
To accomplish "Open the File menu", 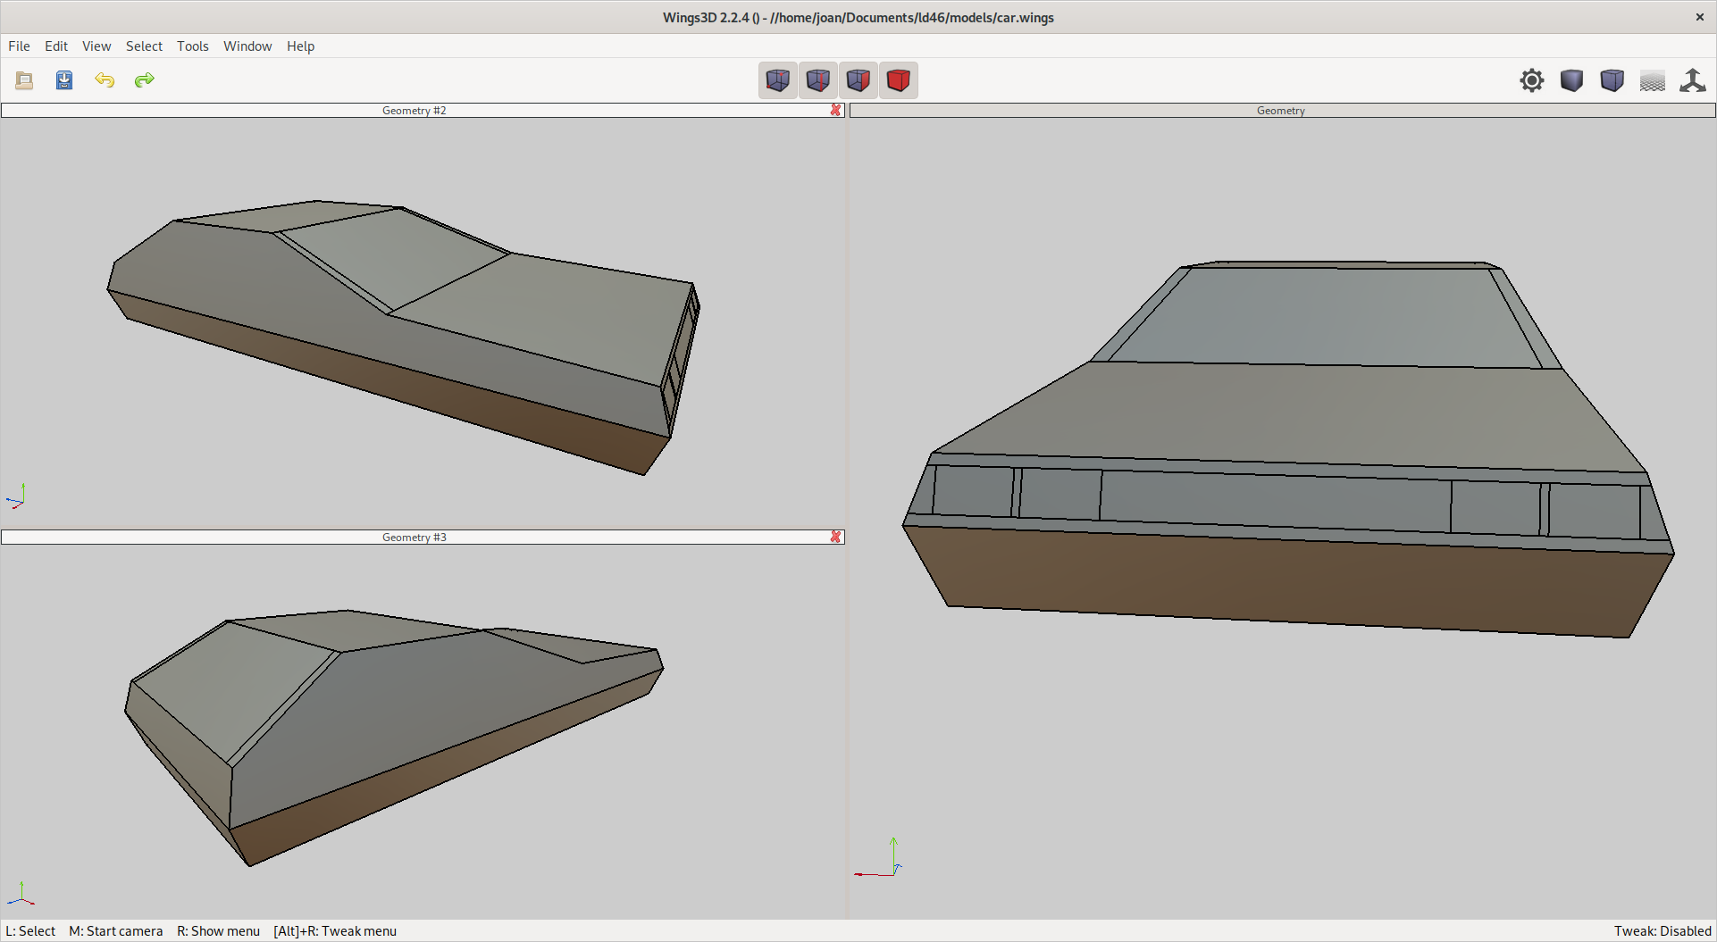I will pyautogui.click(x=19, y=46).
